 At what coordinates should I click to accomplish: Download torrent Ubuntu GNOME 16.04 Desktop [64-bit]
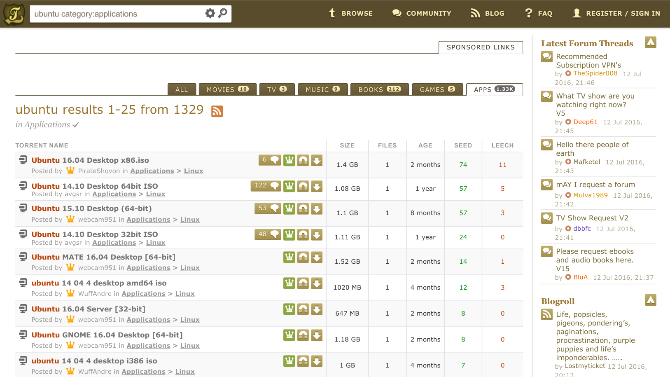317,335
